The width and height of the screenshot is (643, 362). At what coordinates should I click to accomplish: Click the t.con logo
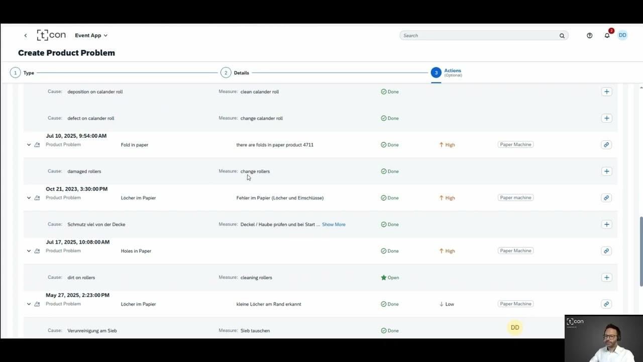(x=51, y=35)
